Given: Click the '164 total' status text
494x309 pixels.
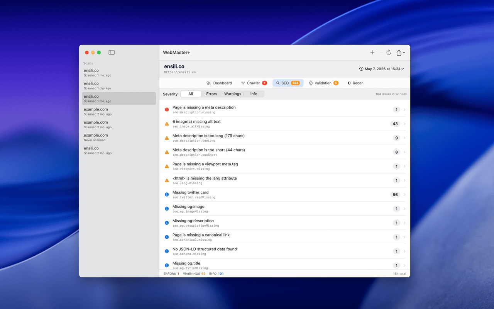Looking at the screenshot, I should point(399,273).
